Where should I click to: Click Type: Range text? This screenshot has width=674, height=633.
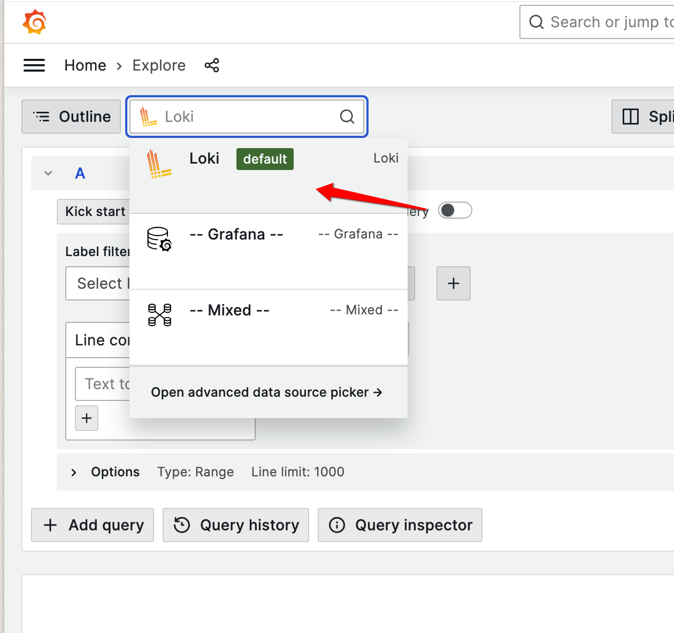(196, 472)
